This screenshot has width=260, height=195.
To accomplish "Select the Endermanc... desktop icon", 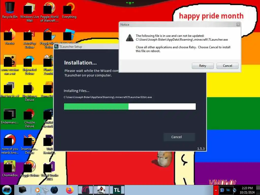I will coord(10,116).
